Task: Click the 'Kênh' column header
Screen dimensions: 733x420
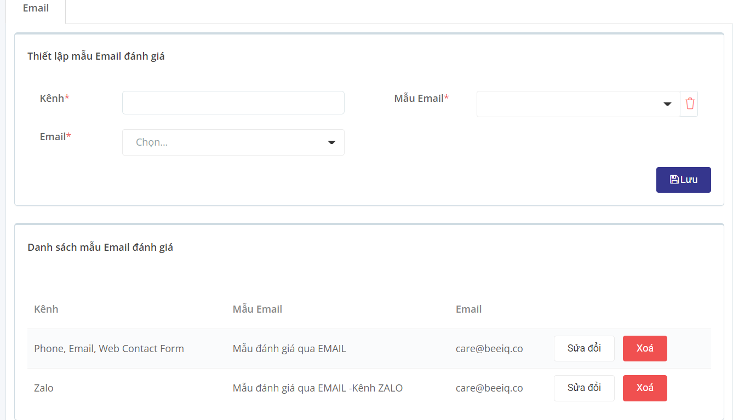Action: point(46,309)
